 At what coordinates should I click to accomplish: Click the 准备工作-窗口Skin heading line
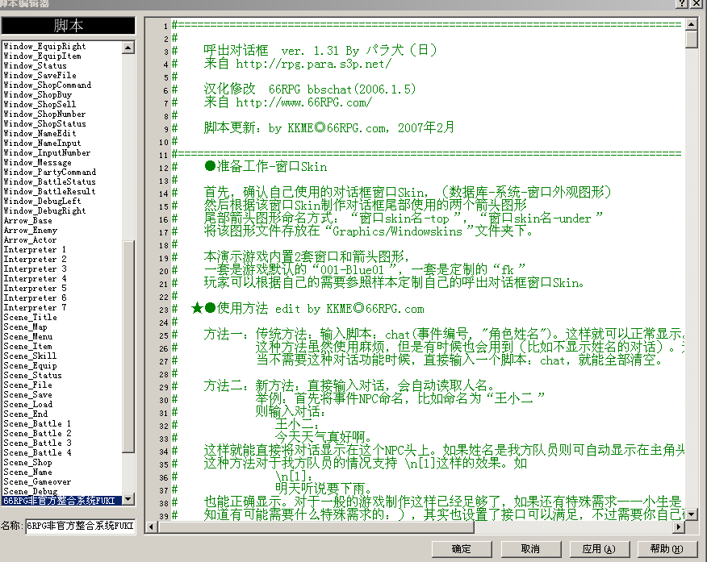pos(266,167)
